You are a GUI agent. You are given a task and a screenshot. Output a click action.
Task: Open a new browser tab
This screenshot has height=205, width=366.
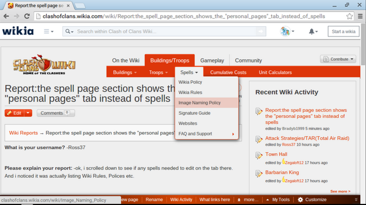coord(80,6)
